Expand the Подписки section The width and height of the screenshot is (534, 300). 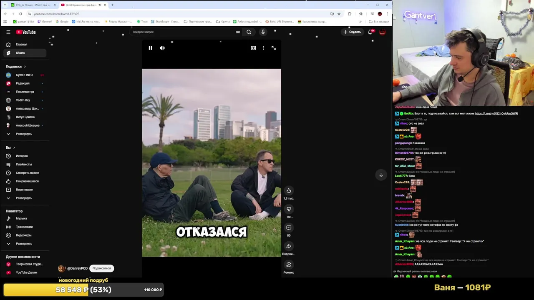point(16,67)
